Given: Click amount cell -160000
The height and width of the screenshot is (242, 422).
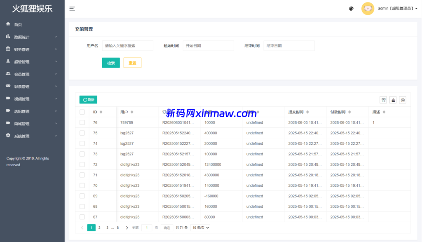Looking at the screenshot, I should coord(211,196).
